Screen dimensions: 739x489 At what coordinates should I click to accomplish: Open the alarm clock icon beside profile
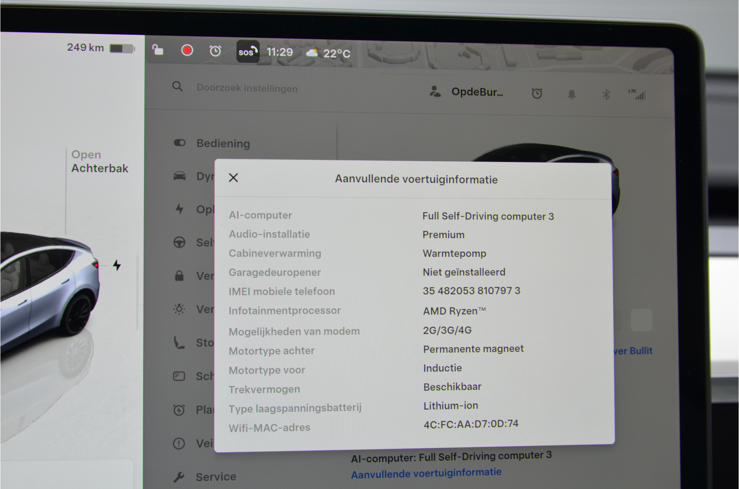click(537, 93)
